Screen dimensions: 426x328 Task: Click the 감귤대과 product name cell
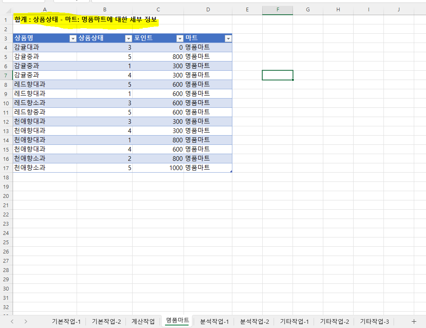click(x=45, y=47)
